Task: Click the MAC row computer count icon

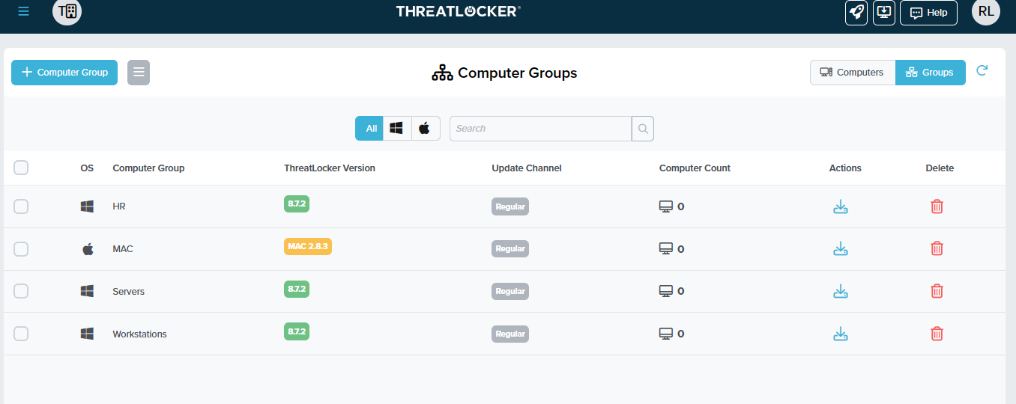Action: 665,248
